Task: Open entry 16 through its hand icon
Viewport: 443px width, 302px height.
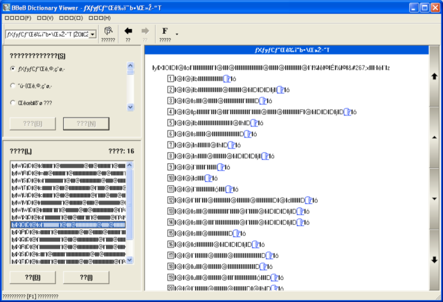Action: [255, 245]
